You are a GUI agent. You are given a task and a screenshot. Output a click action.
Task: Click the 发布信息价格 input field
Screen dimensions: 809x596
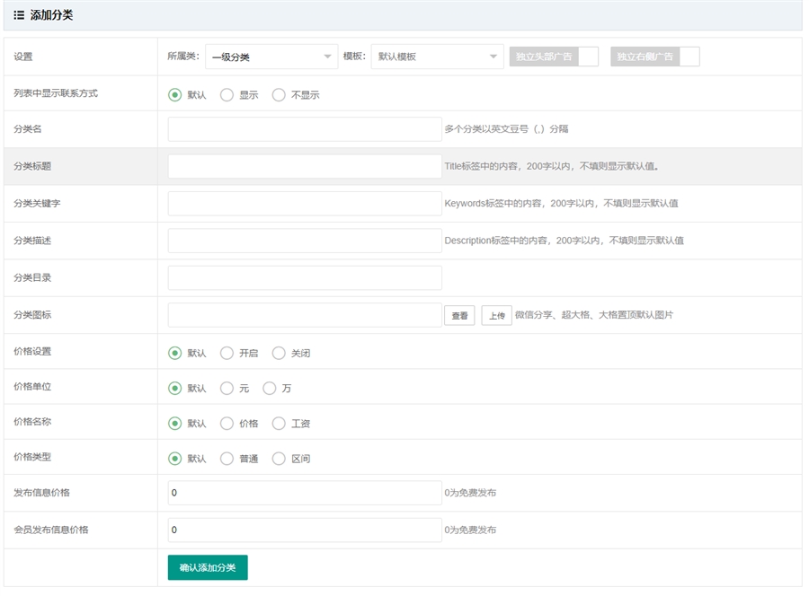[305, 493]
